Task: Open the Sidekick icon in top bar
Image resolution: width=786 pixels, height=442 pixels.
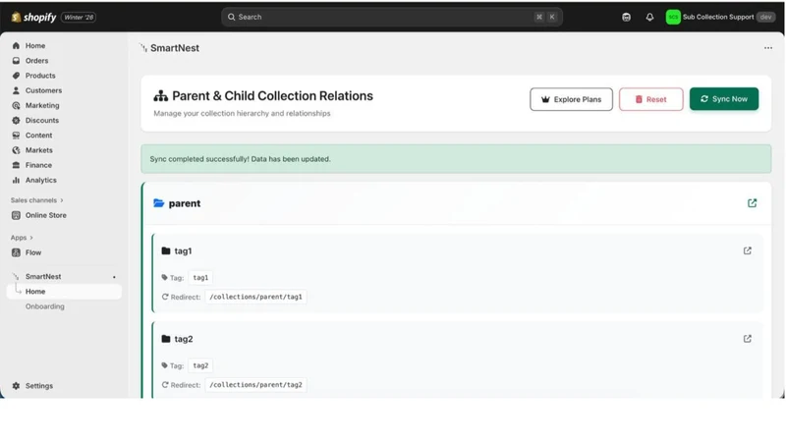Action: 626,17
